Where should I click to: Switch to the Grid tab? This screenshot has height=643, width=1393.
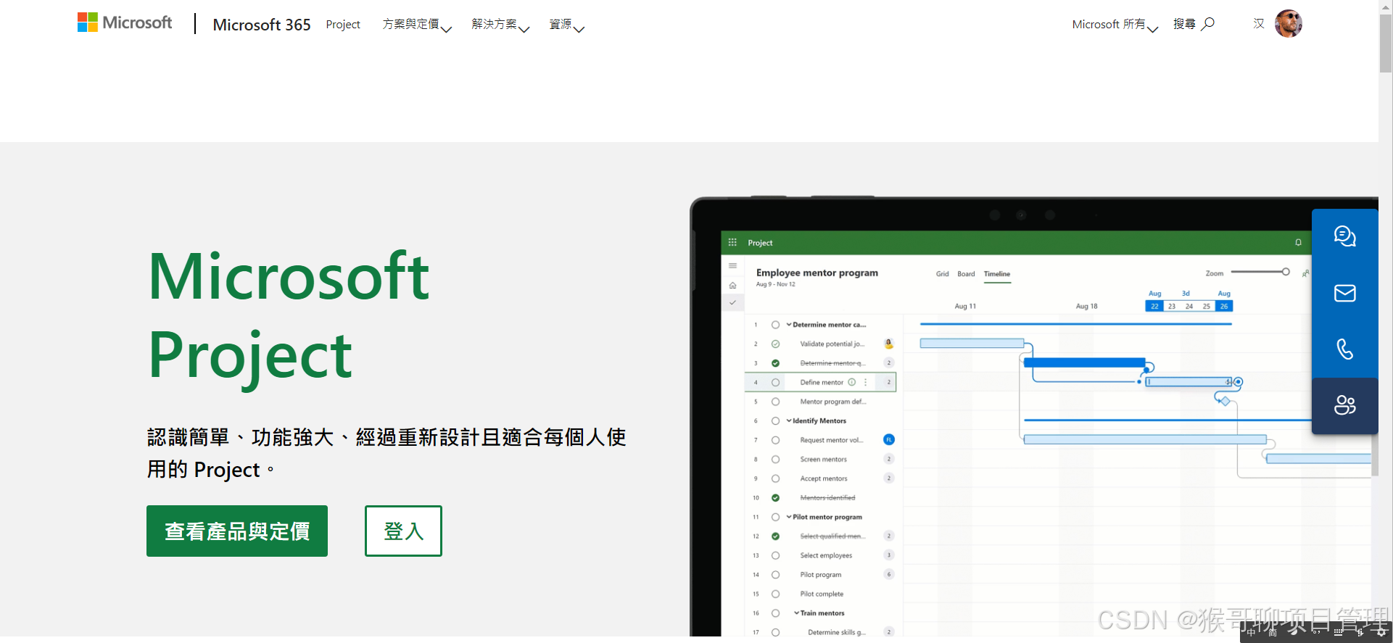[942, 274]
